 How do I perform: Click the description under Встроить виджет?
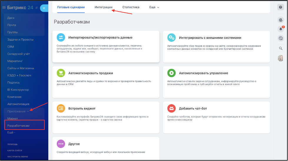pos(102,118)
